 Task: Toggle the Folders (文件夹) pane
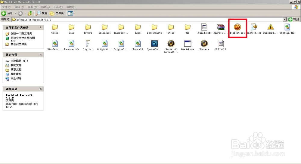click(57, 13)
